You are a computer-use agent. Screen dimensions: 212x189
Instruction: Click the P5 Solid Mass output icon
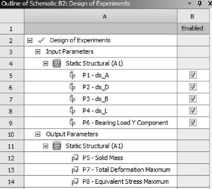75,158
